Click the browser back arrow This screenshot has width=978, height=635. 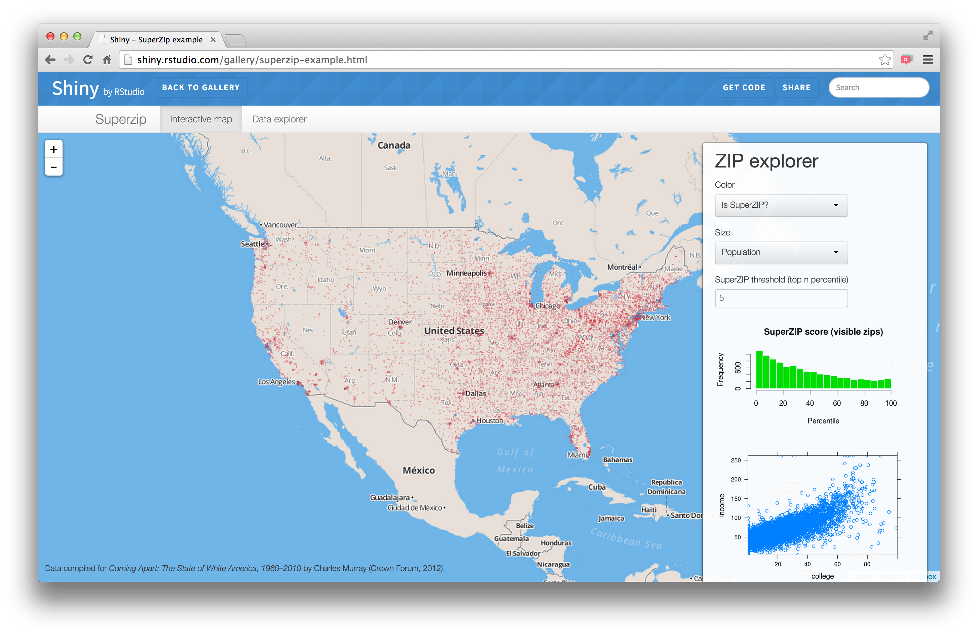click(x=50, y=60)
